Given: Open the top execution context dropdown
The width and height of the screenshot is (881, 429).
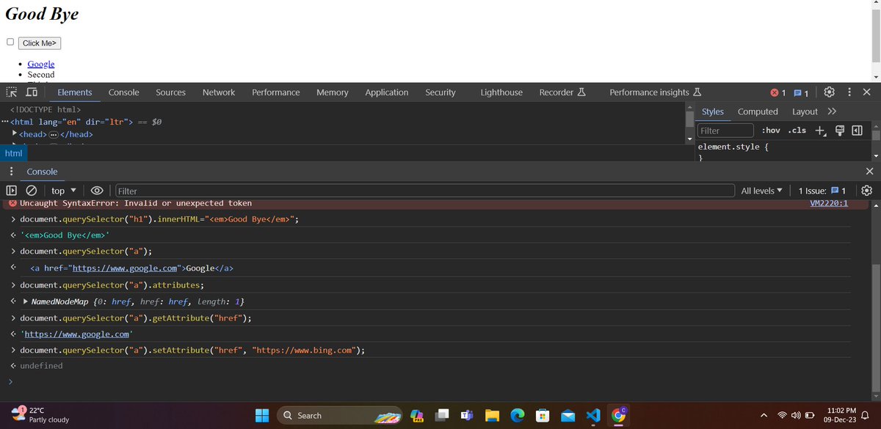Looking at the screenshot, I should (x=62, y=190).
